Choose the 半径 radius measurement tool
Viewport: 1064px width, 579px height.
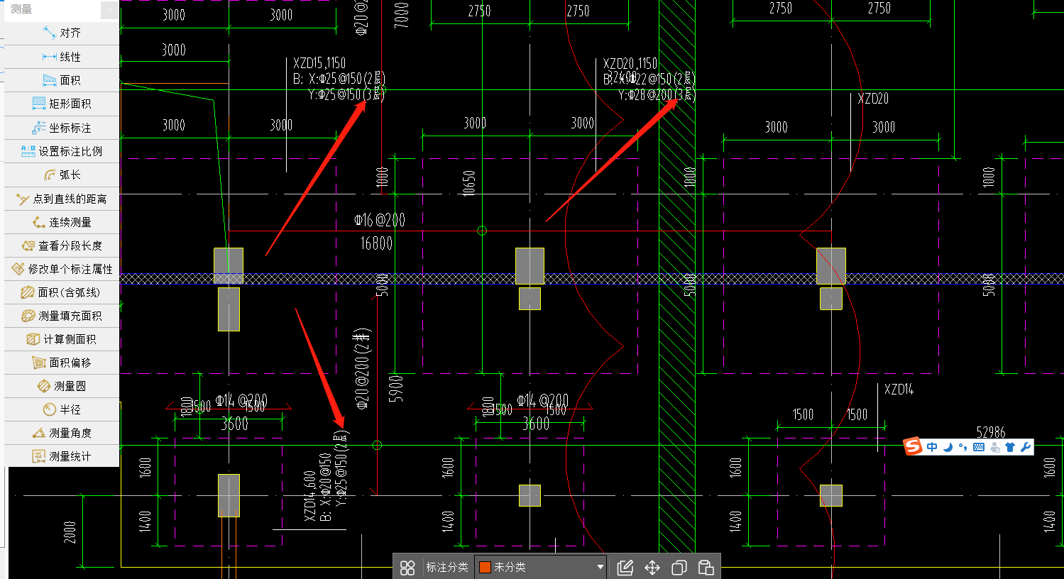(62, 409)
